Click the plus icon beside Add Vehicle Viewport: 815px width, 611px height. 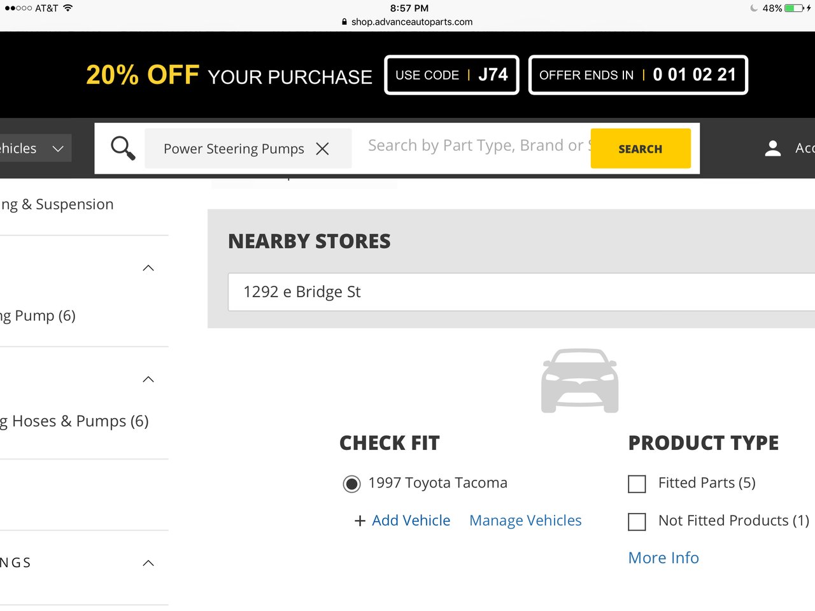tap(360, 521)
